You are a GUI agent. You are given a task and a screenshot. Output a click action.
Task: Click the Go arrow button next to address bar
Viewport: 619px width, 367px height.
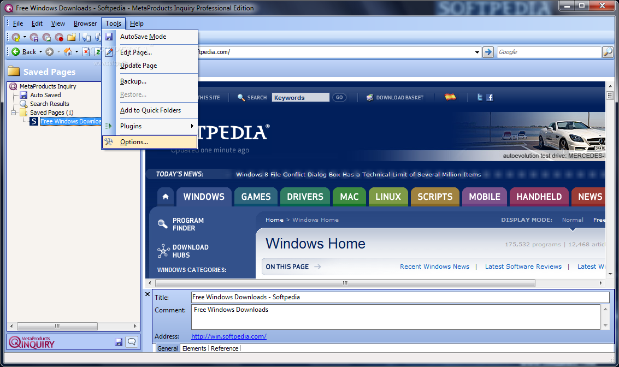click(x=488, y=52)
